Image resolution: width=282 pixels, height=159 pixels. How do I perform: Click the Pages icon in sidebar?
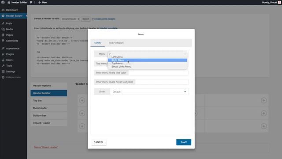tap(3, 35)
